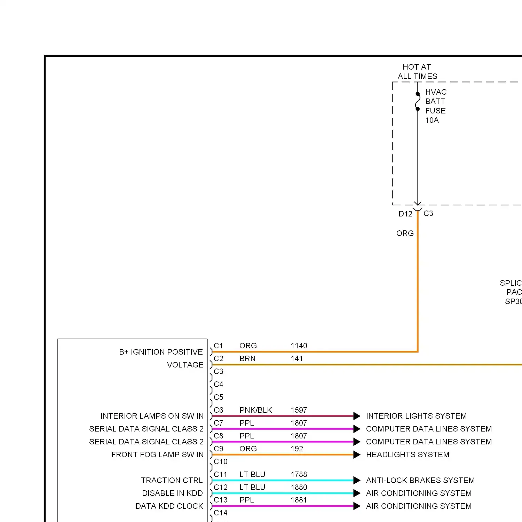The image size is (522, 522).
Task: Click pin label C9
Action: [x=219, y=449]
